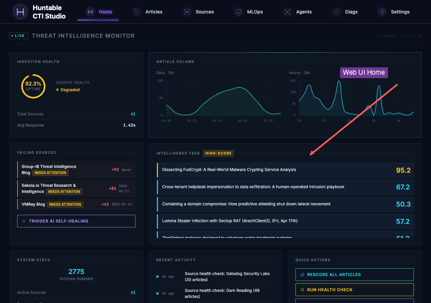Select the Diags tab
Viewport: 431px width, 303px height.
[345, 12]
